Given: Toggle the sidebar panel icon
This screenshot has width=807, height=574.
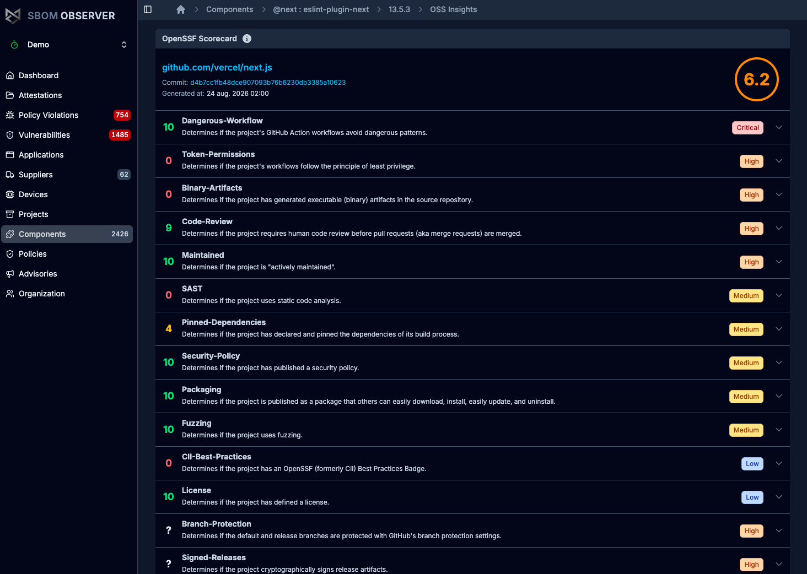Looking at the screenshot, I should [148, 9].
